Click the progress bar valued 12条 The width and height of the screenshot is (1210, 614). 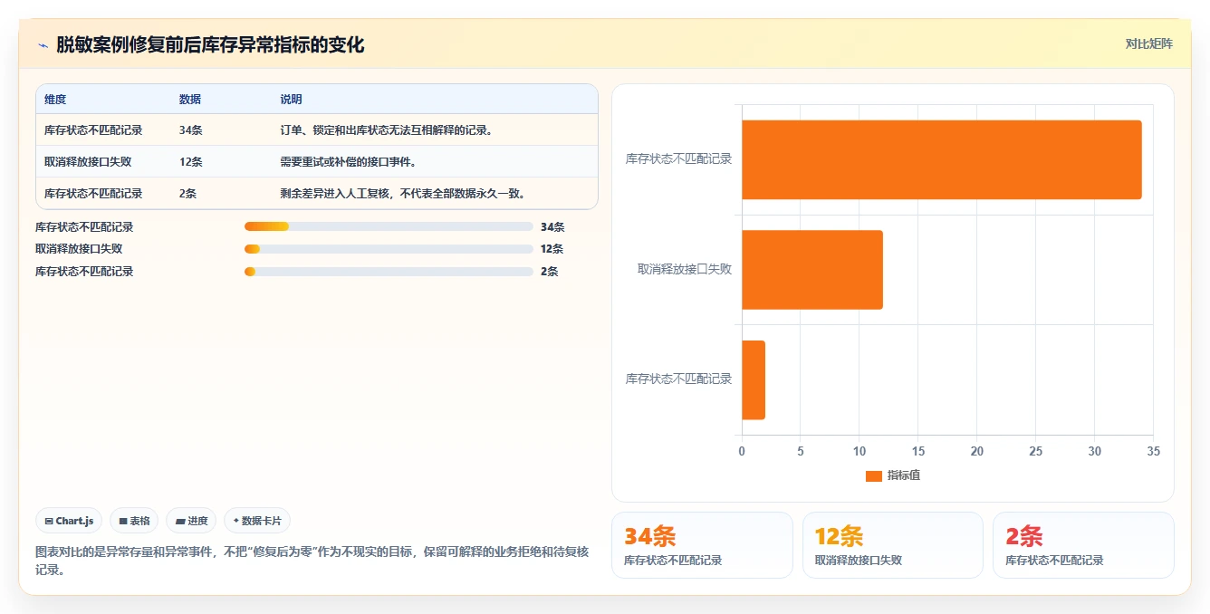[389, 249]
